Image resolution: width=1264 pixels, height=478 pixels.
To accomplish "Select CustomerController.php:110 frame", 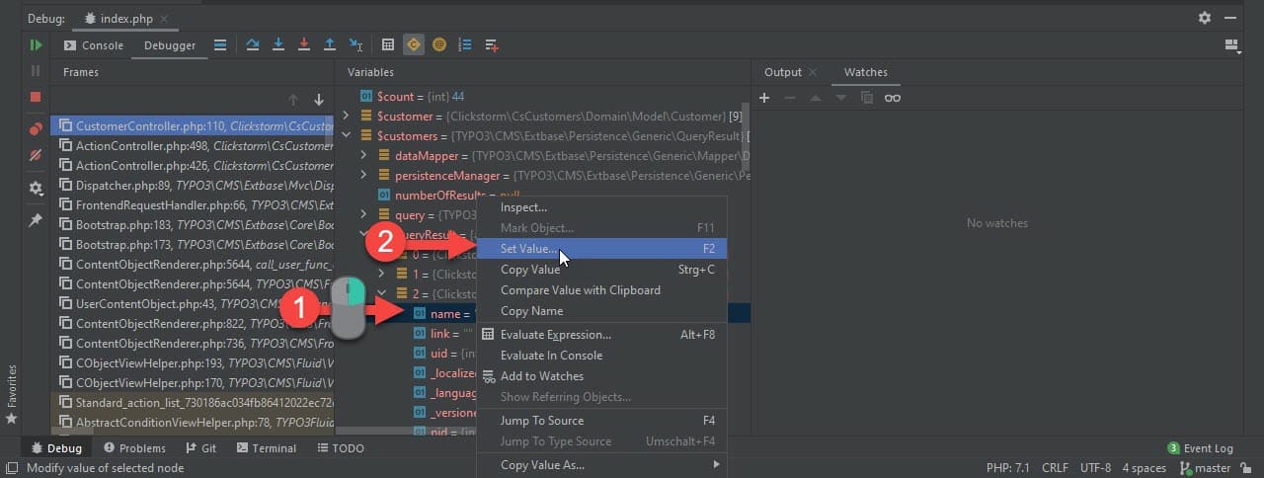I will pos(193,125).
